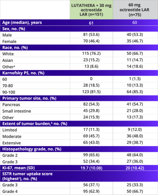Click the value 17 (11.3)
158x195 pixels.
coord(91,129)
